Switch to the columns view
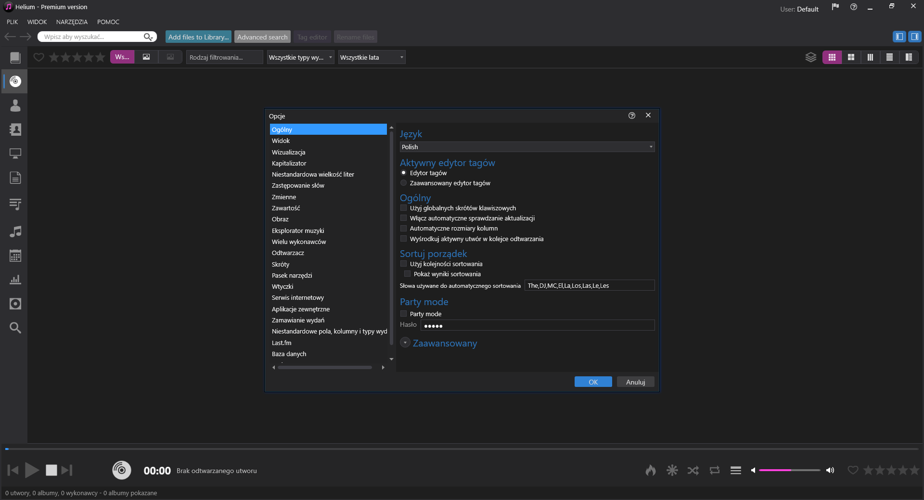Viewport: 924px width, 500px height. click(x=871, y=57)
